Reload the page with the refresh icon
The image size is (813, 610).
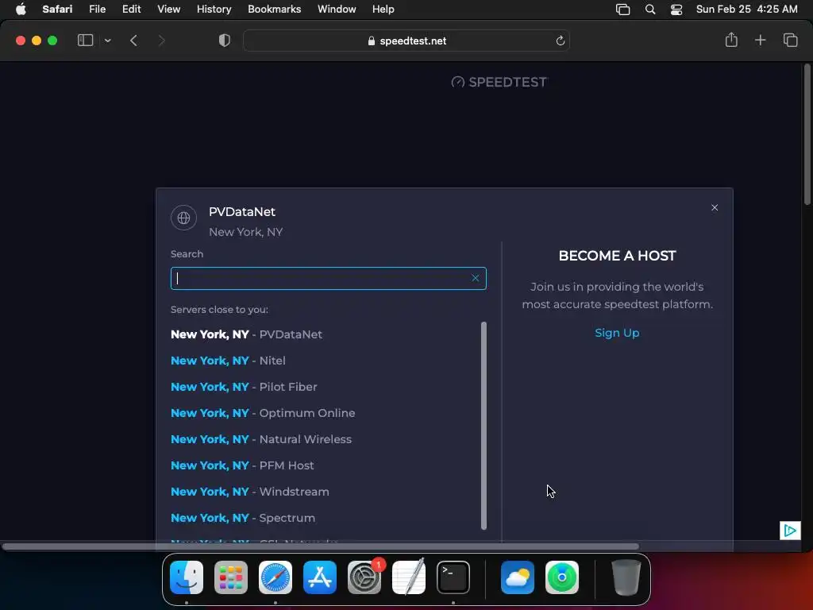pyautogui.click(x=560, y=41)
